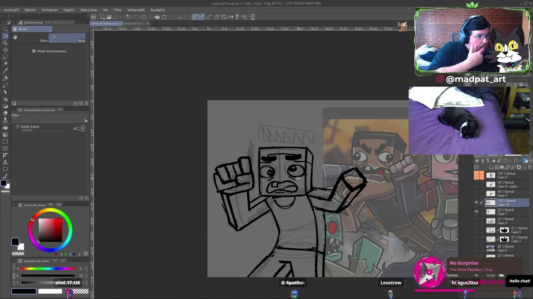Select the Eraser tool
Viewport: 533px width, 299px height.
[5, 113]
